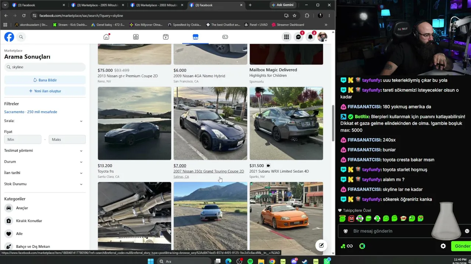This screenshot has width=471, height=264.
Task: Open WhatsApp from the taskbar
Action: [327, 261]
